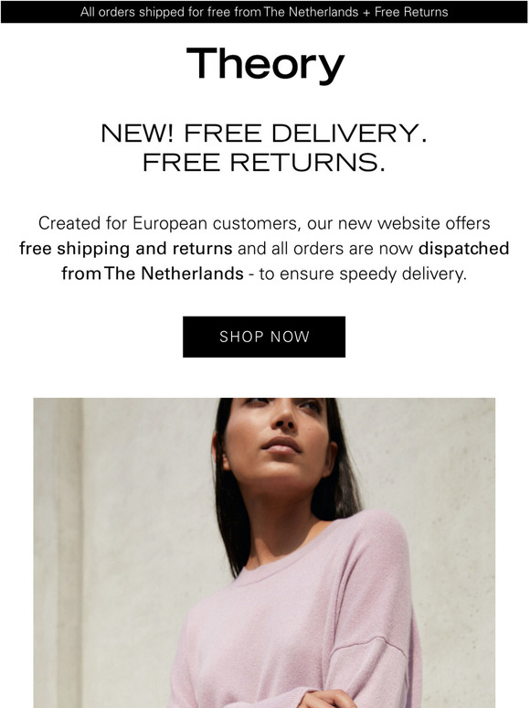The height and width of the screenshot is (708, 530).
Task: Open the model photo in pink sweater
Action: pyautogui.click(x=264, y=552)
